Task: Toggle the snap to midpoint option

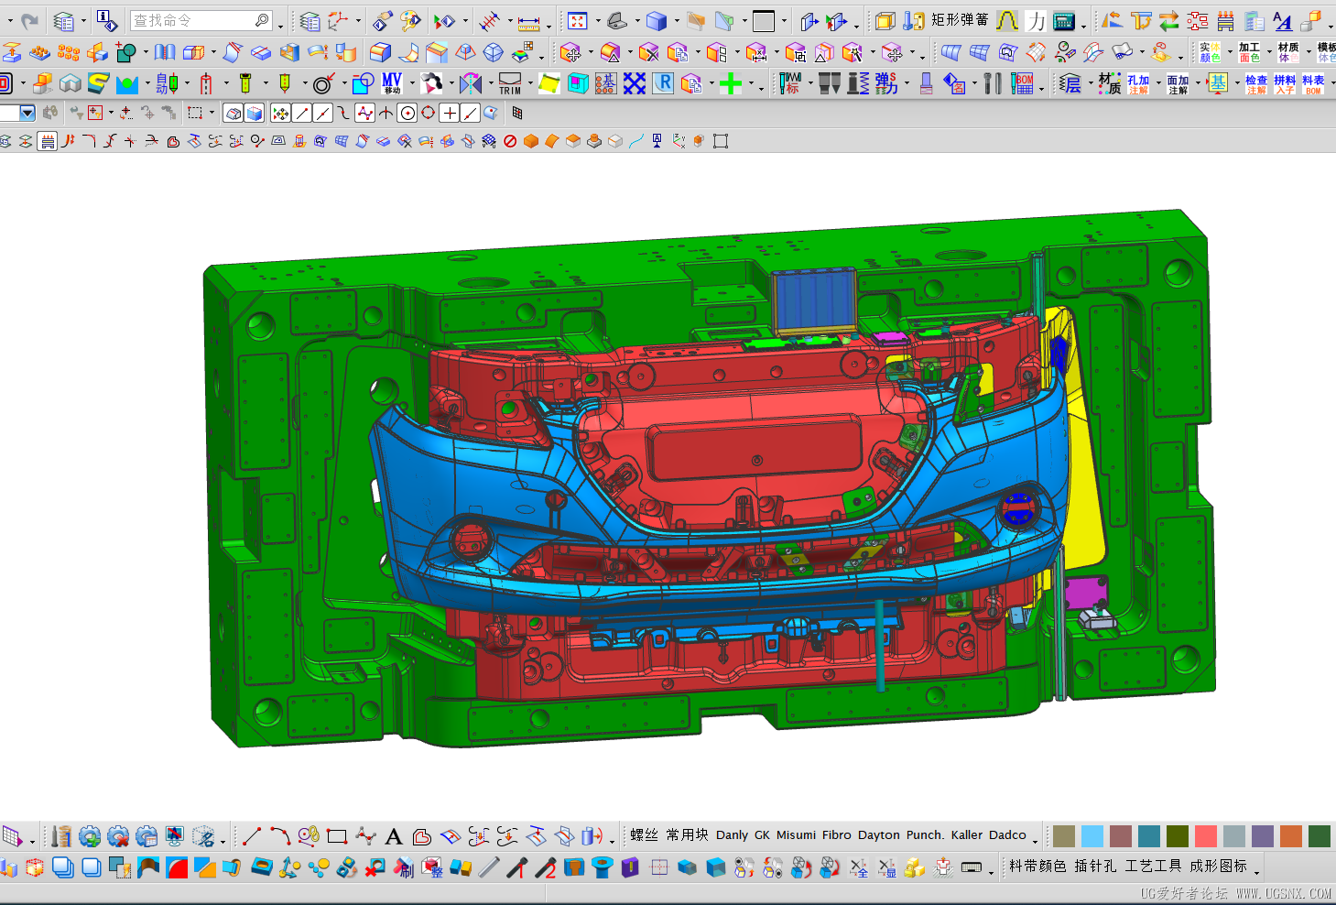Action: [323, 114]
